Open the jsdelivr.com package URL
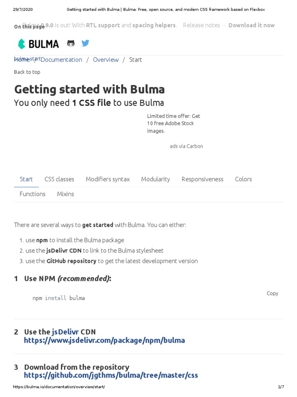297x397 pixels. (x=104, y=340)
